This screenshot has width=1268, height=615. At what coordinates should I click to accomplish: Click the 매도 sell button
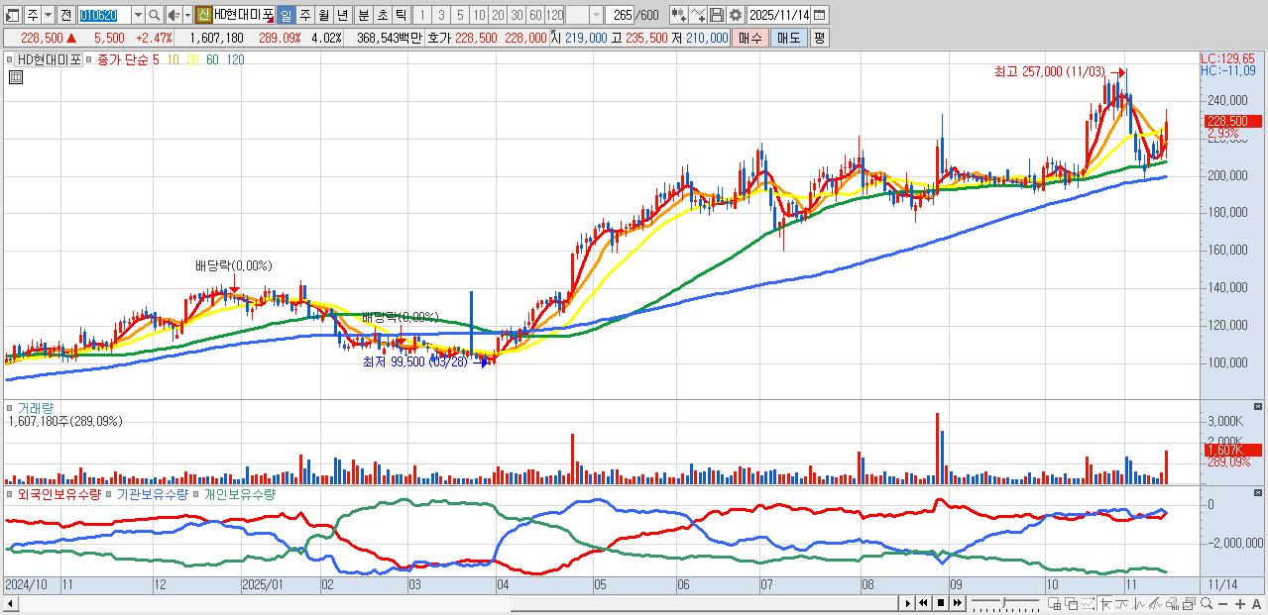[789, 38]
